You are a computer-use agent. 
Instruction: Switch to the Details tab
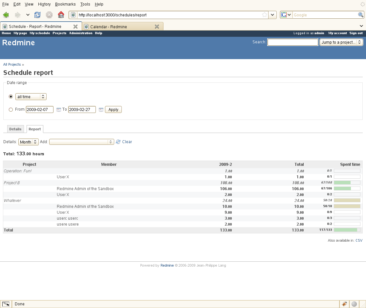tap(15, 129)
